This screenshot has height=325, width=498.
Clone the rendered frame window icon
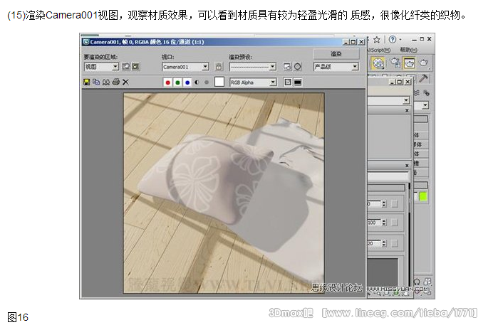[x=106, y=82]
